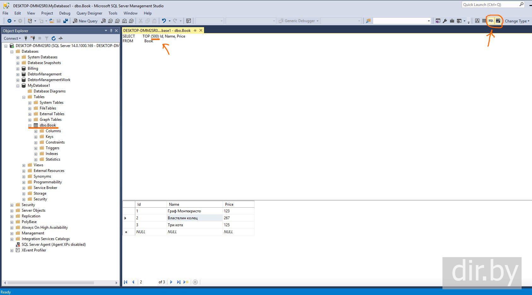Select the Programmability folder

48,182
